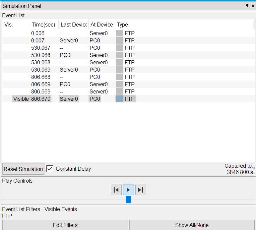The image size is (256, 230).
Task: Close the Simulation Panel
Action: (x=253, y=6)
